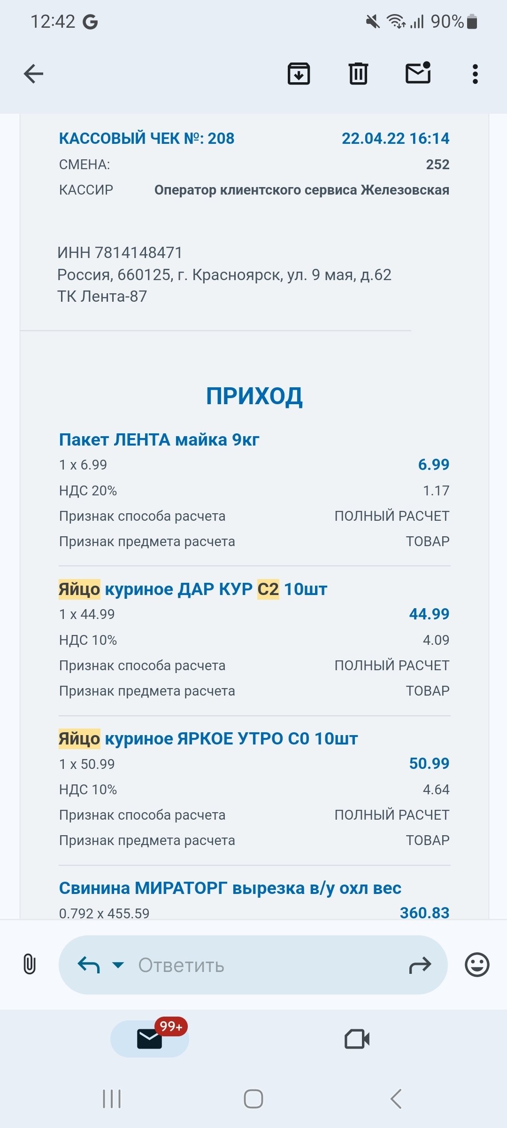Tap the Android recent apps button
The height and width of the screenshot is (1128, 507).
[x=112, y=1099]
